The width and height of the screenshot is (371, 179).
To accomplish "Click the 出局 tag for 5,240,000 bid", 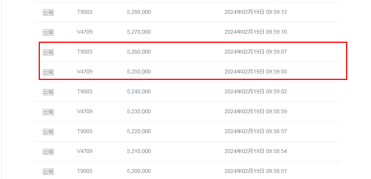I will point(48,92).
